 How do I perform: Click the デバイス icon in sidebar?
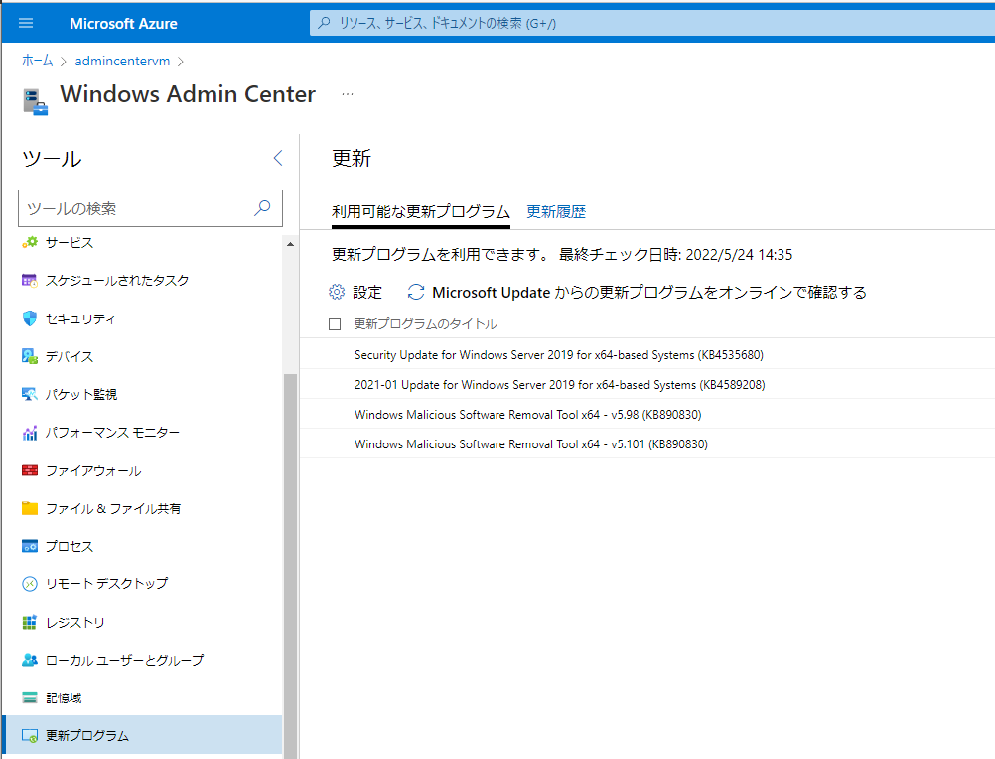(x=29, y=356)
